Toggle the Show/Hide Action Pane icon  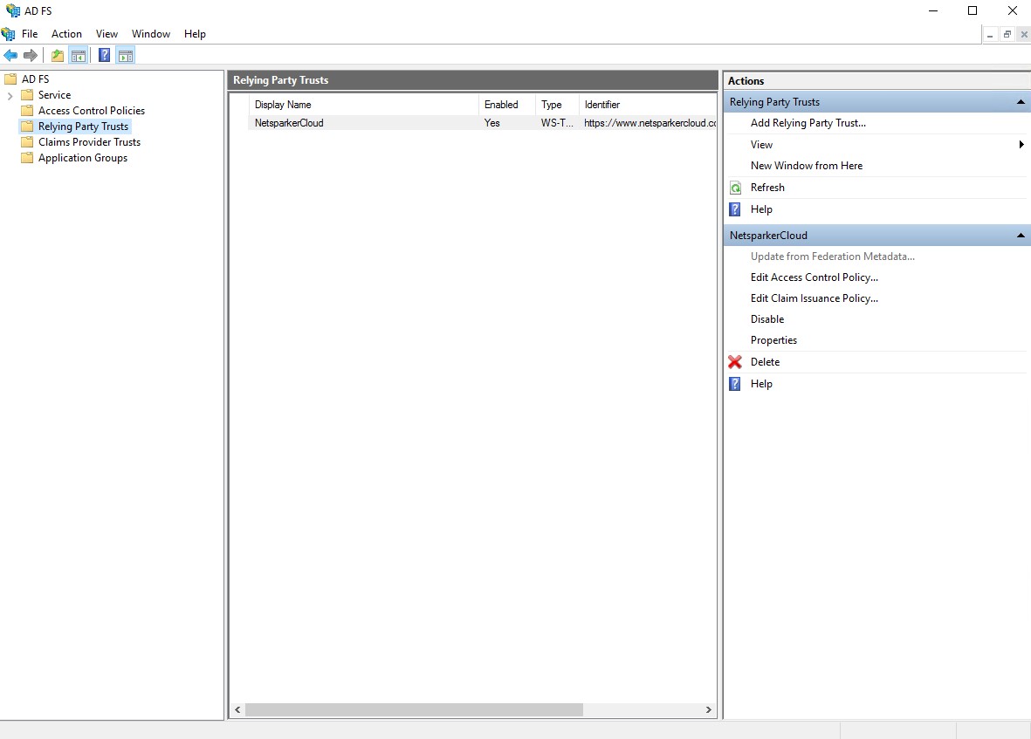[x=125, y=55]
